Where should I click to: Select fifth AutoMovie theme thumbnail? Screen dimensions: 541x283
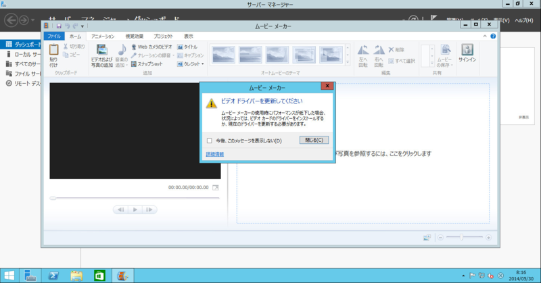pos(331,55)
